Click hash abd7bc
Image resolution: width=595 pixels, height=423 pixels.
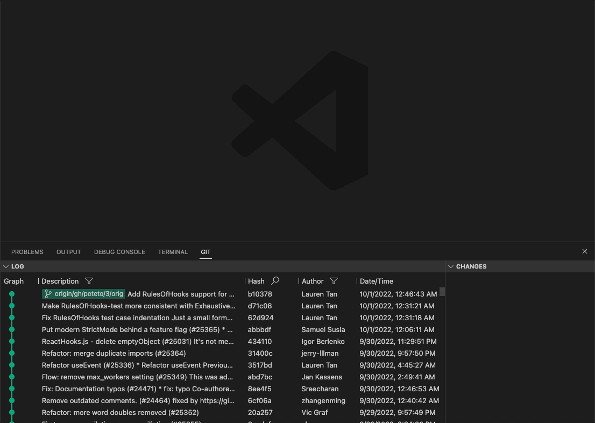260,377
